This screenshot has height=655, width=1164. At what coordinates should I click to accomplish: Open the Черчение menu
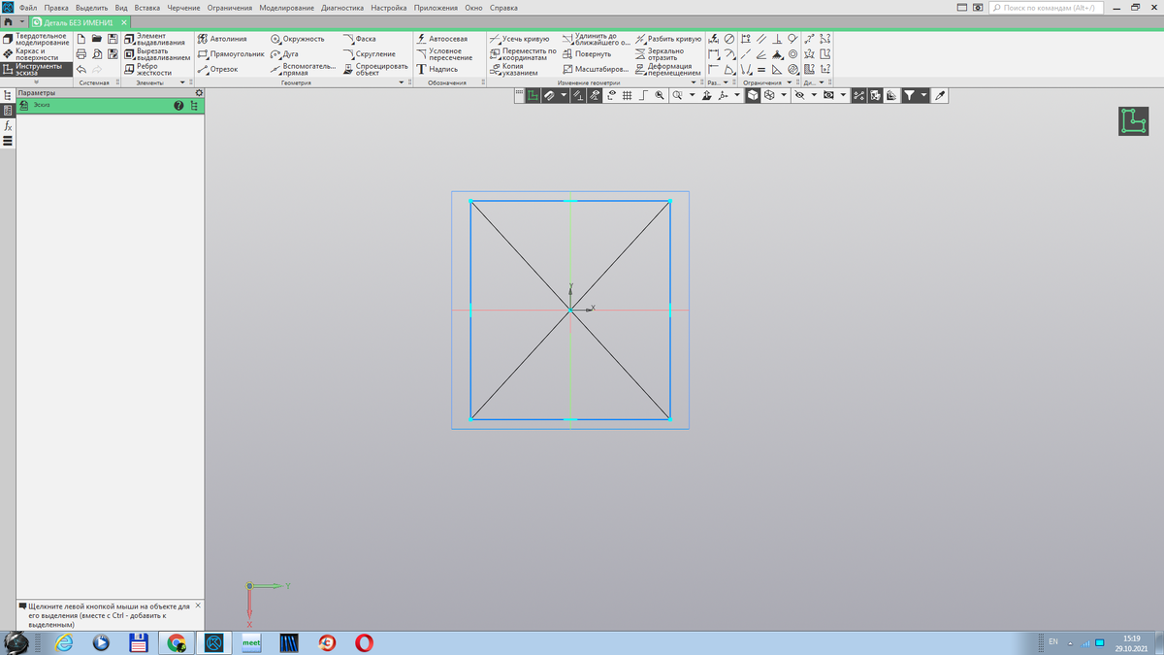point(183,8)
